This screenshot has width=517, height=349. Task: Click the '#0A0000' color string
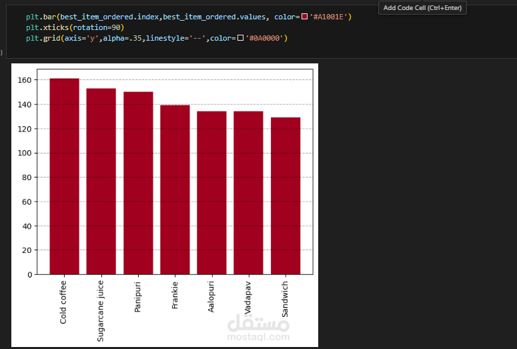tap(264, 38)
